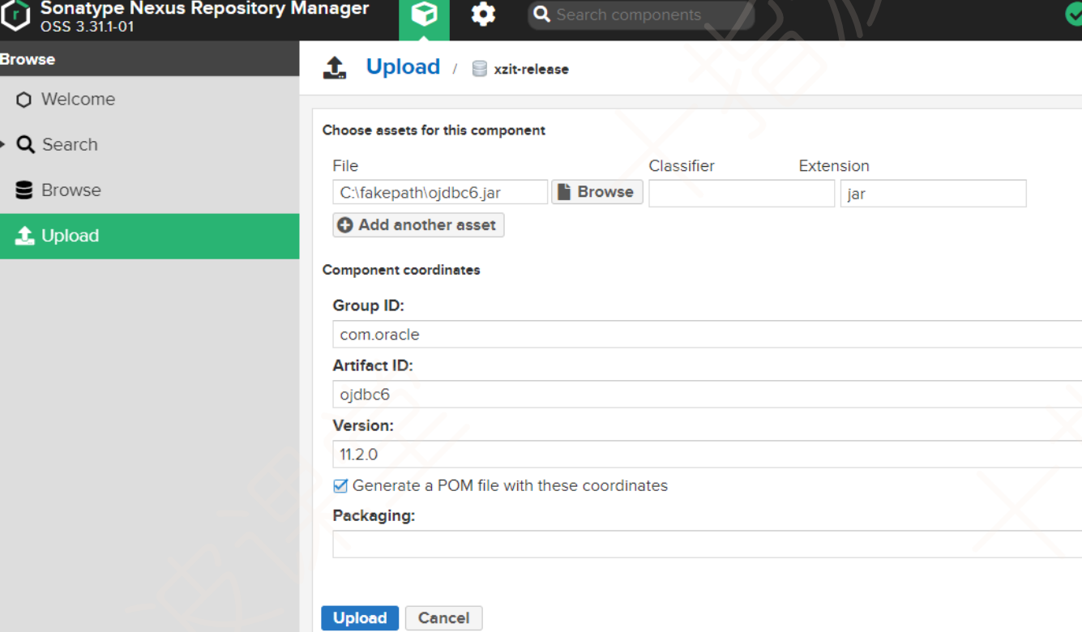Expand the Search item arrow in sidebar
This screenshot has width=1082, height=632.
coord(3,145)
